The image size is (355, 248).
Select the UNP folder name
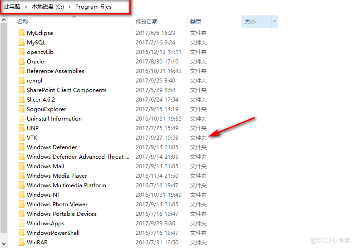(33, 128)
